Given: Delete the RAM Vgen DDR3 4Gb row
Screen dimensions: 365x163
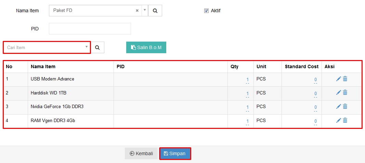Looking at the screenshot, I should (345, 120).
